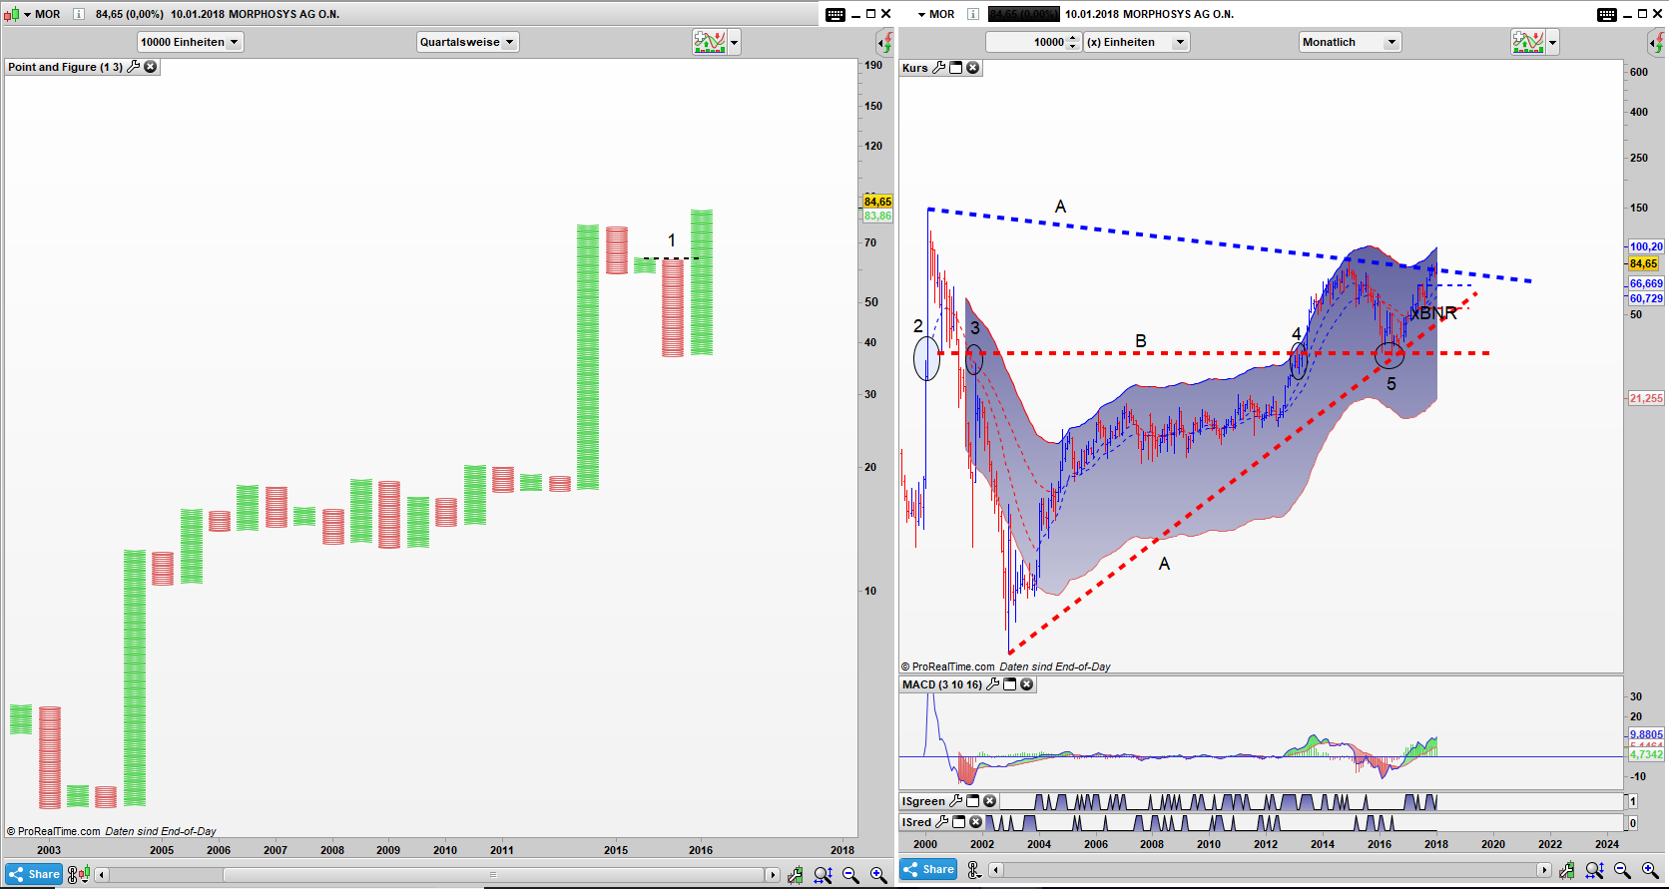The width and height of the screenshot is (1669, 889).
Task: Open the MACD indicator settings wrench
Action: point(992,684)
